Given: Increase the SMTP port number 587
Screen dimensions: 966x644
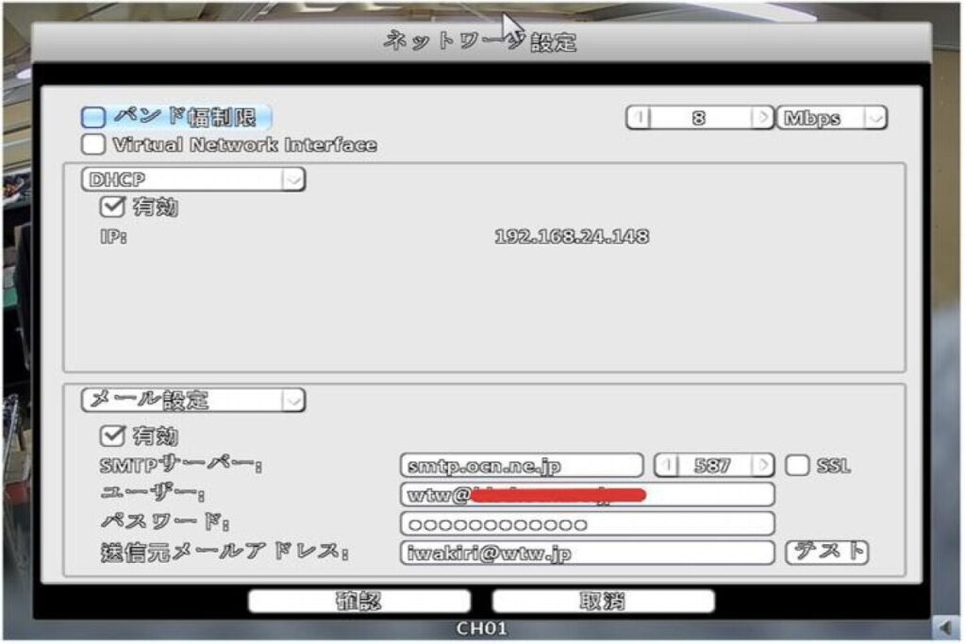Looking at the screenshot, I should point(762,466).
